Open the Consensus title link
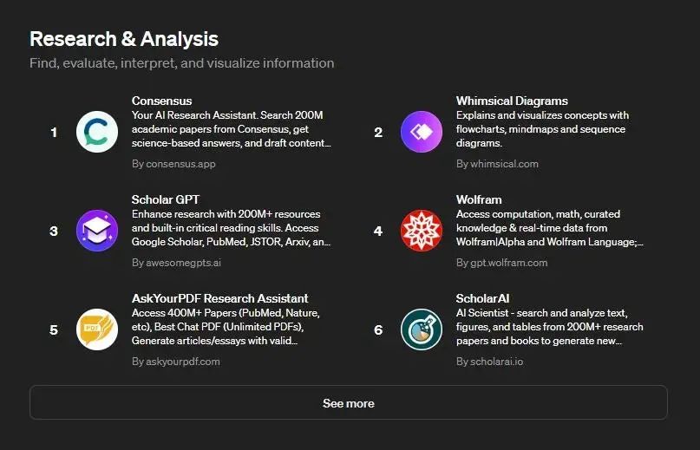This screenshot has width=700, height=450. (162, 101)
